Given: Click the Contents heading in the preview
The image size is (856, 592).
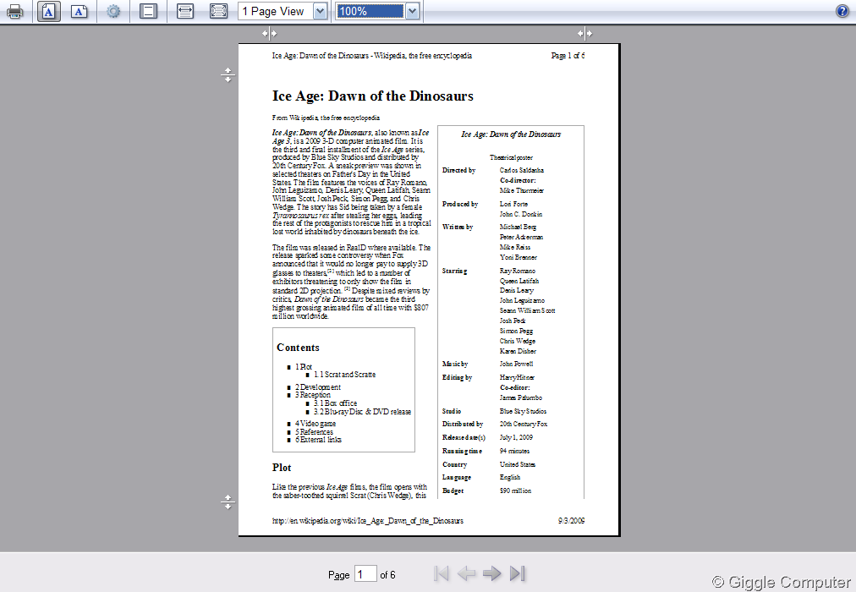Looking at the screenshot, I should click(x=298, y=348).
